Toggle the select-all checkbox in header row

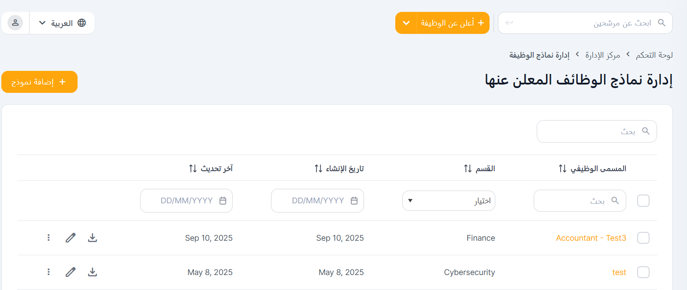click(643, 201)
